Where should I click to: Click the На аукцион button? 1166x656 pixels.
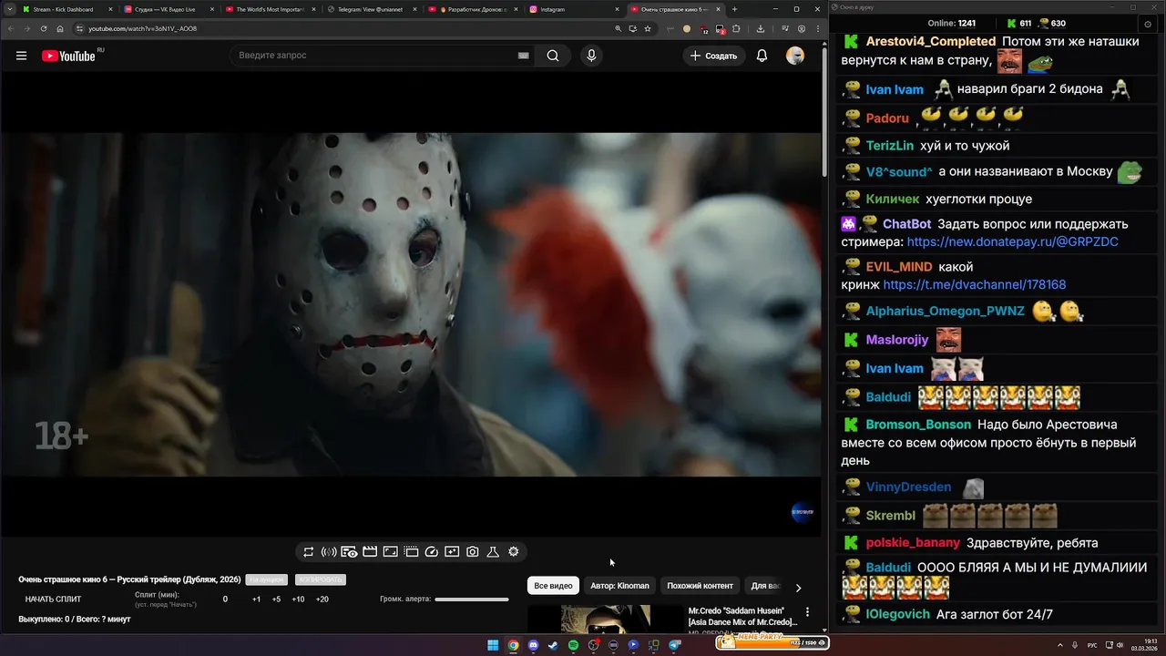coord(266,579)
